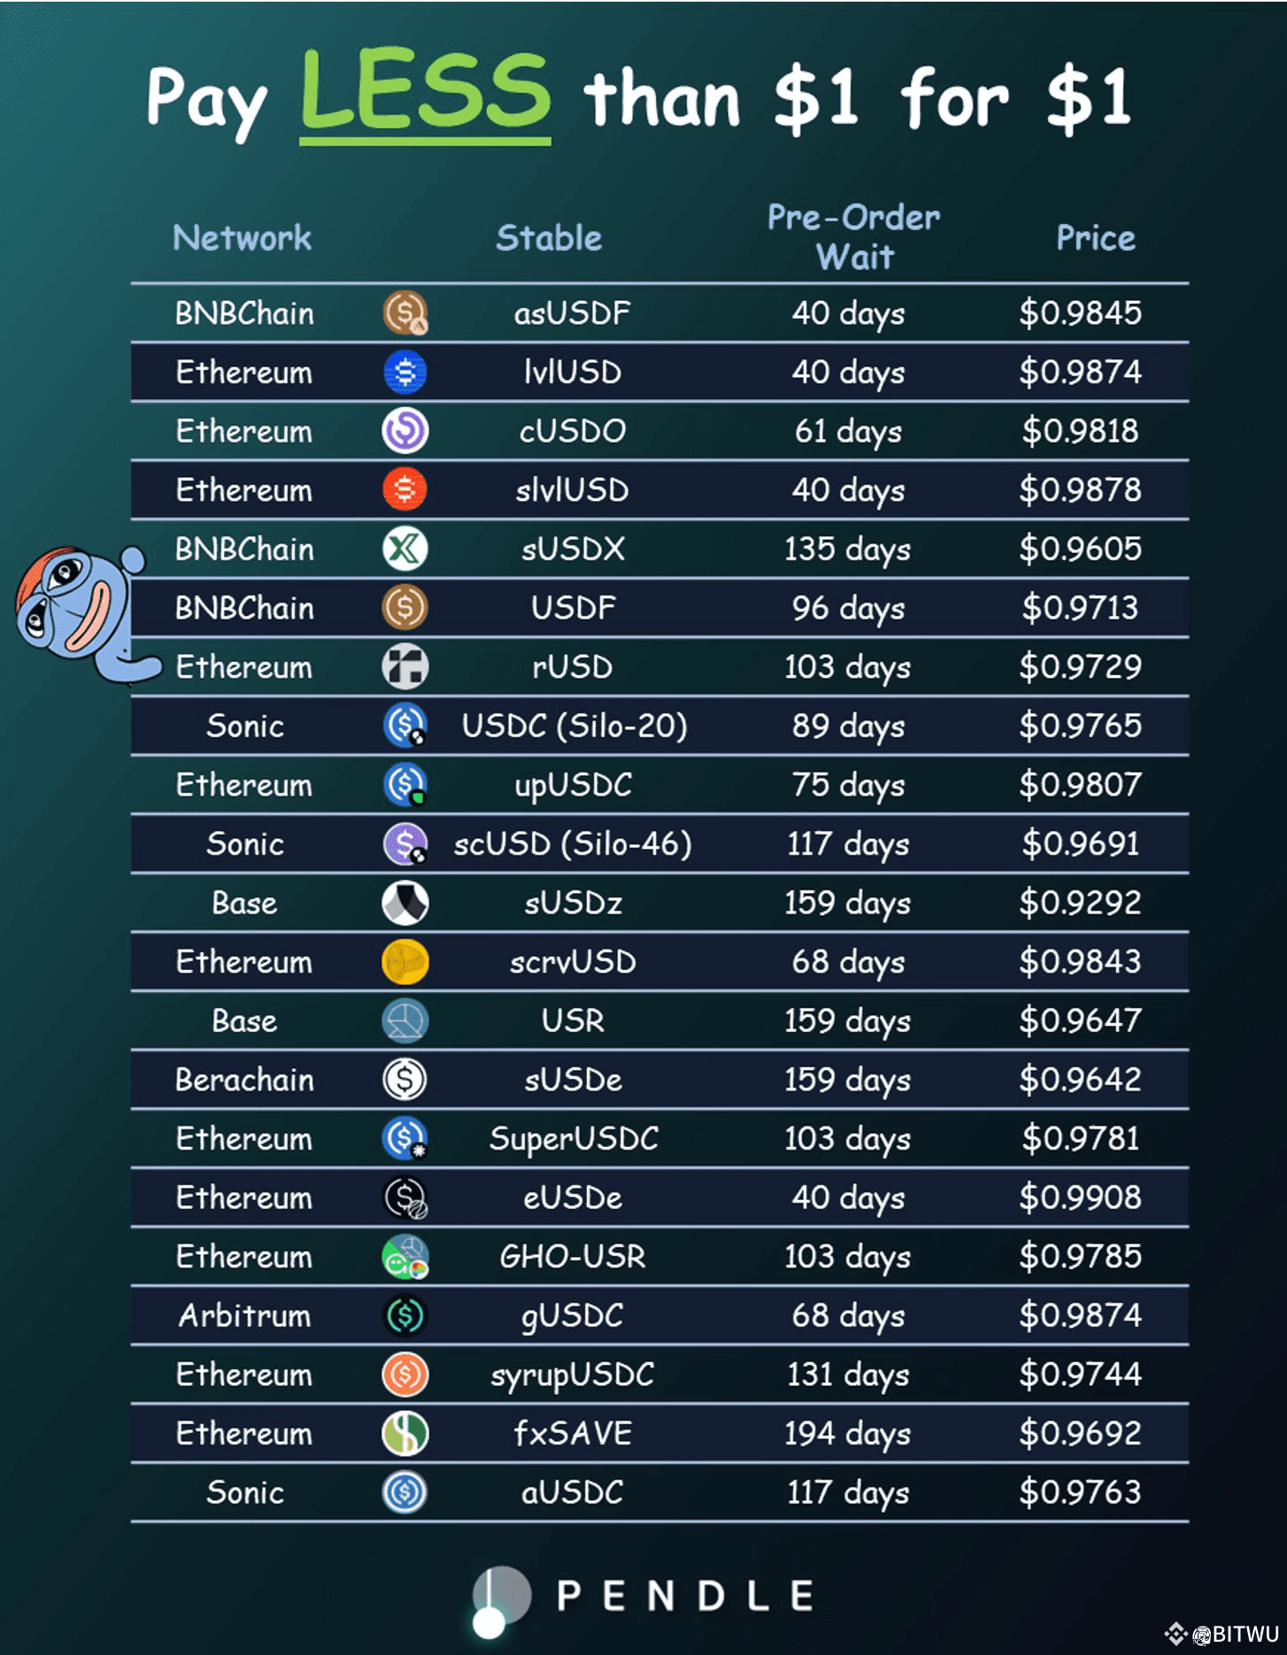
Task: Click the Stable column header
Action: tap(549, 237)
